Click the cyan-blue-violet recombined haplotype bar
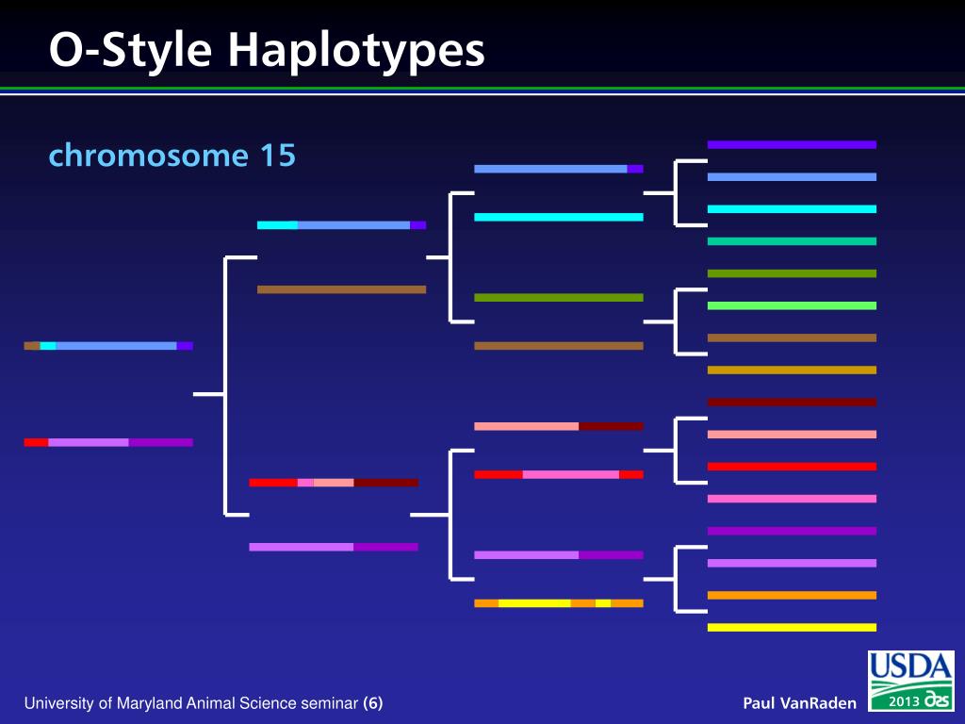Viewport: 965px width, 724px height. tap(341, 225)
